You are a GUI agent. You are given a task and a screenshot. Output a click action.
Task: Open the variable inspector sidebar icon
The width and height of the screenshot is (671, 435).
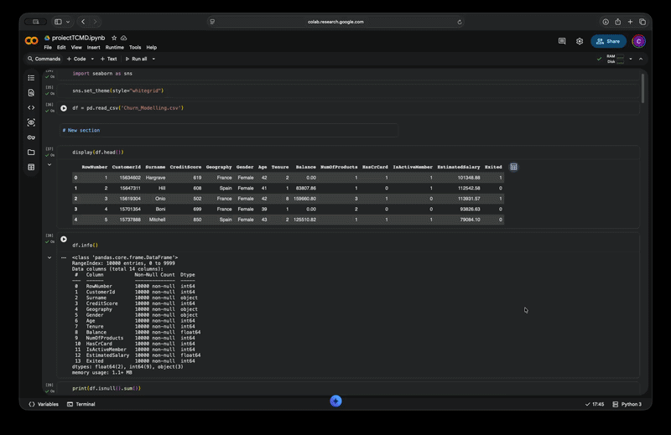coord(31,122)
